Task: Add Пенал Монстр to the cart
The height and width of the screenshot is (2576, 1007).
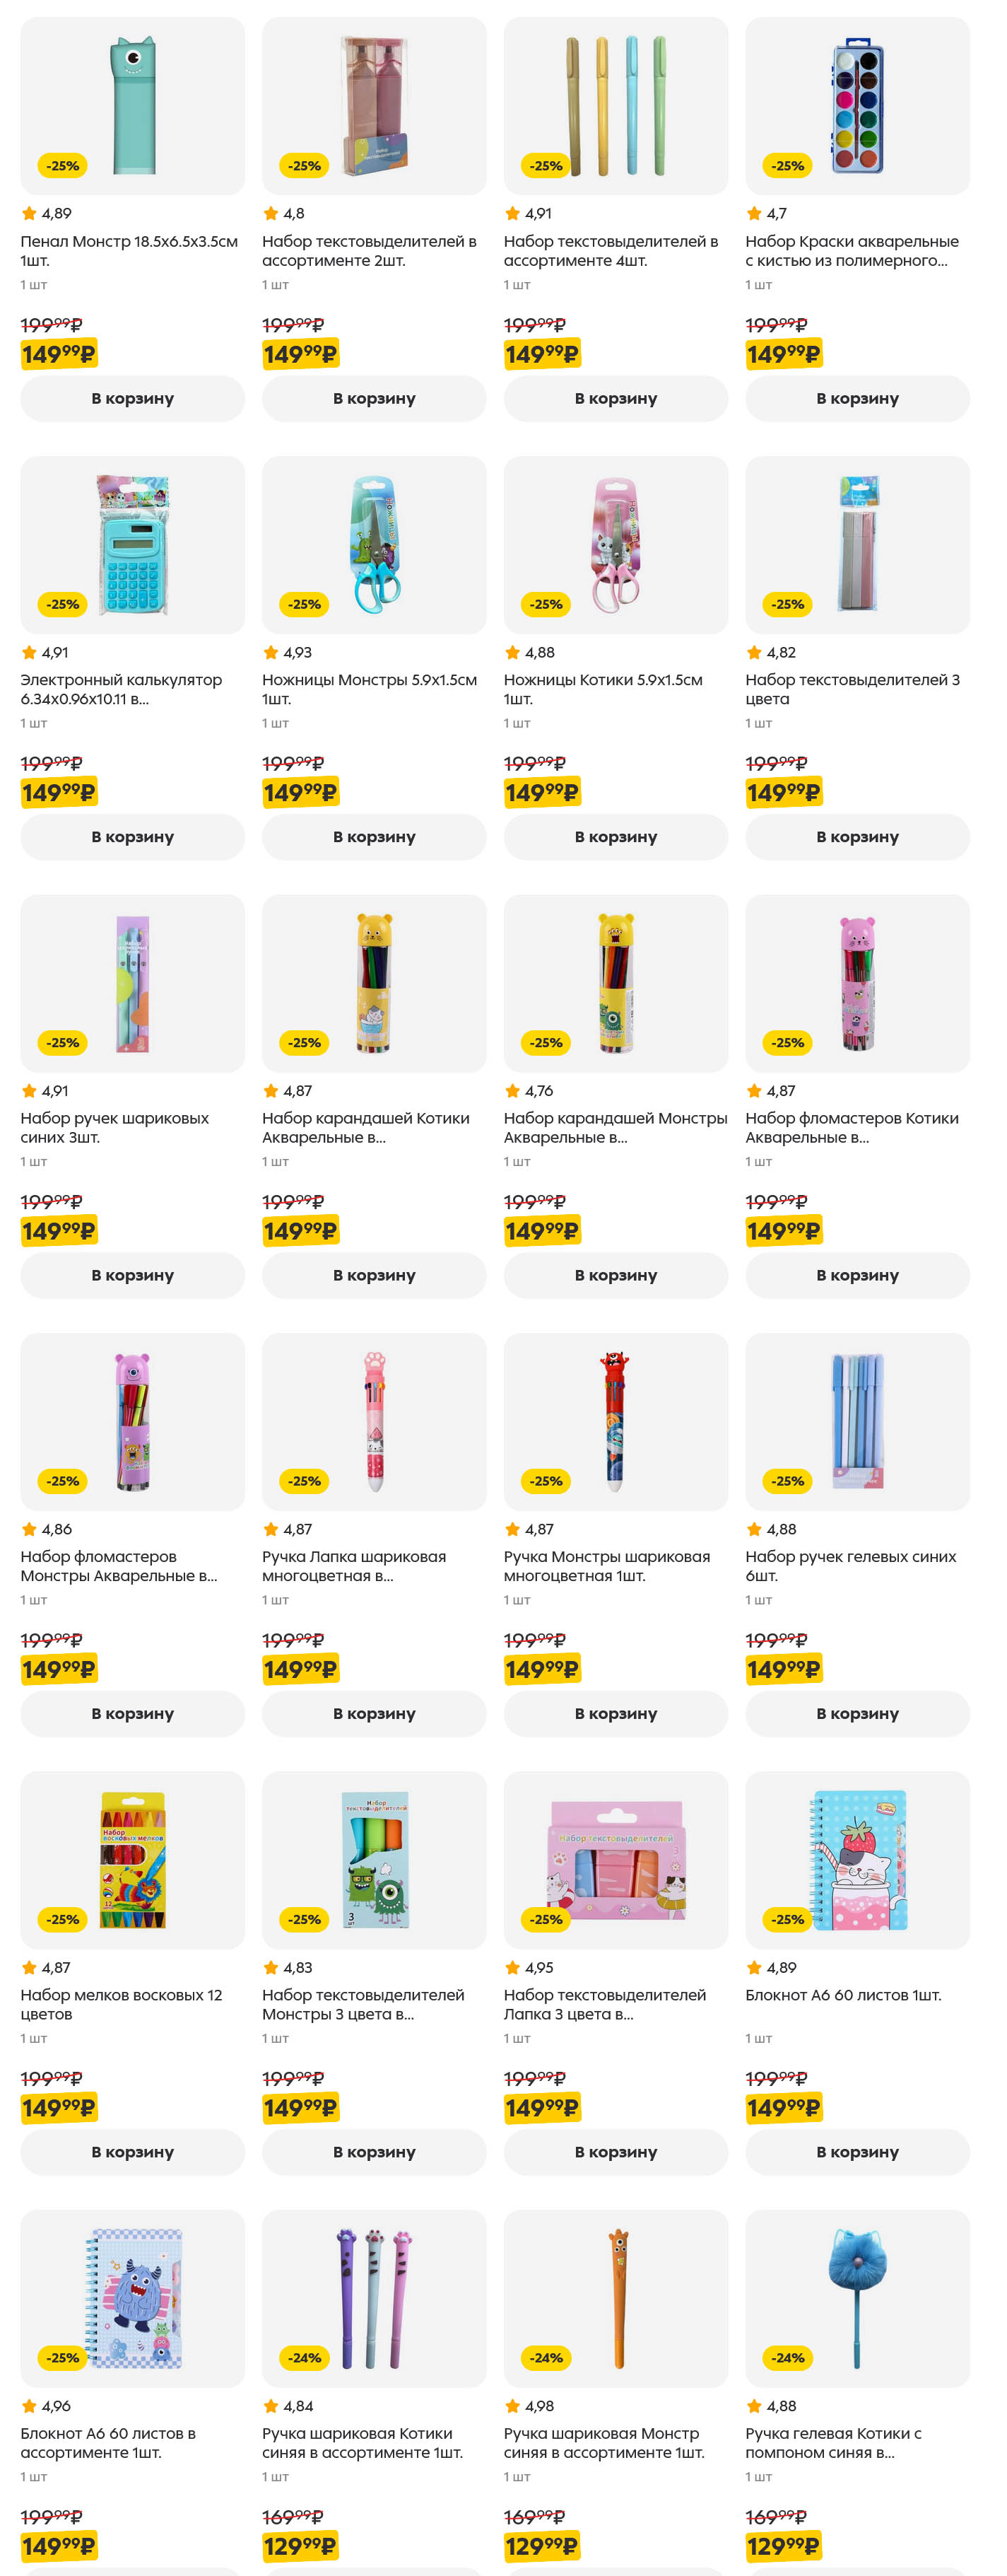Action: click(x=132, y=398)
